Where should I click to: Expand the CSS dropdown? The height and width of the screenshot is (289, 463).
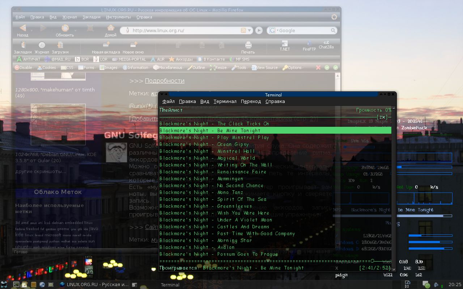click(x=68, y=68)
